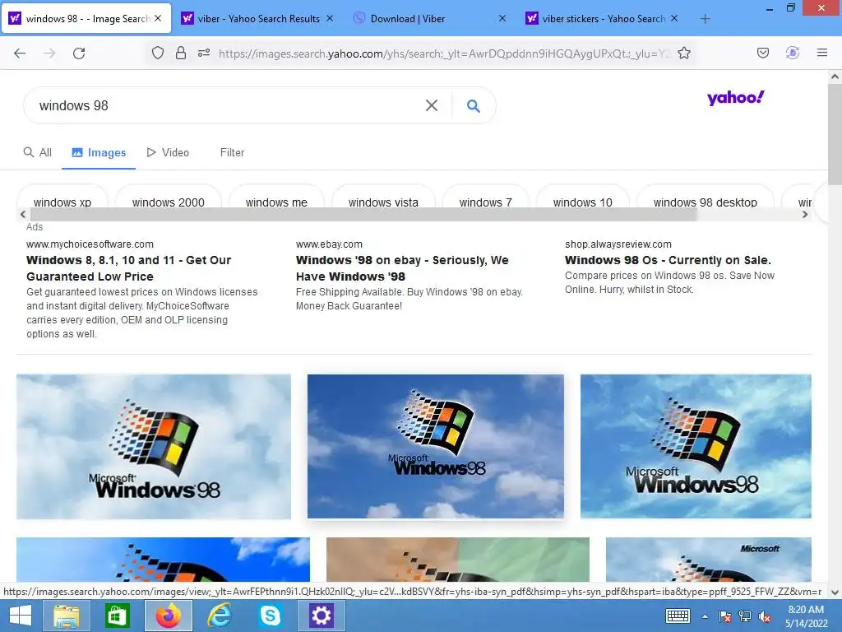Open site permissions icon in address bar

[204, 53]
